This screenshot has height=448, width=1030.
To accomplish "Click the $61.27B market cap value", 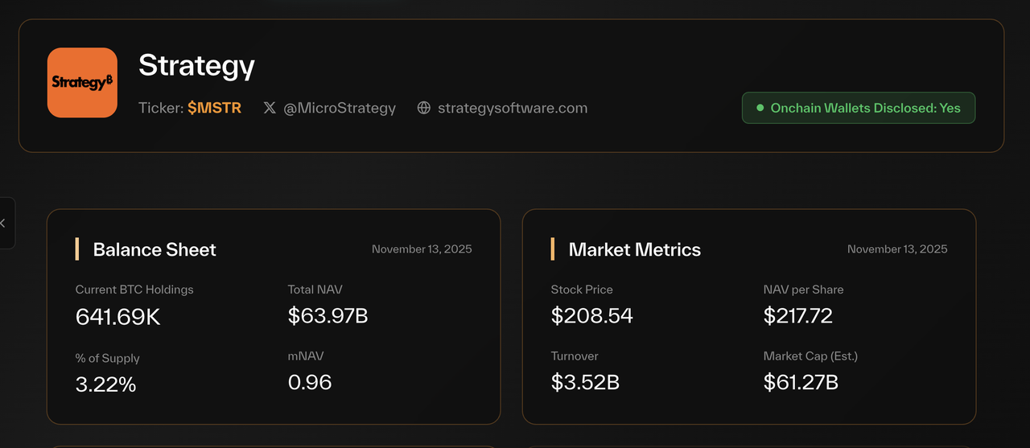I will [801, 382].
